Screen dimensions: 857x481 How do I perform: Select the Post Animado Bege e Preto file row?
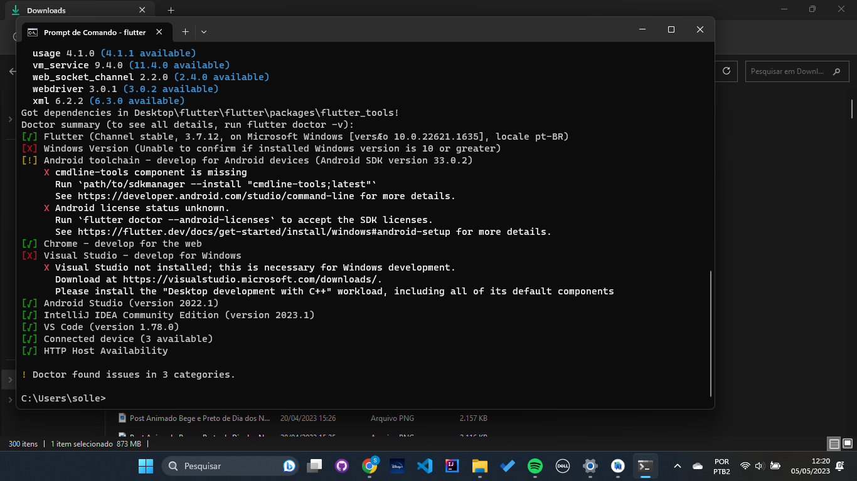pyautogui.click(x=304, y=418)
